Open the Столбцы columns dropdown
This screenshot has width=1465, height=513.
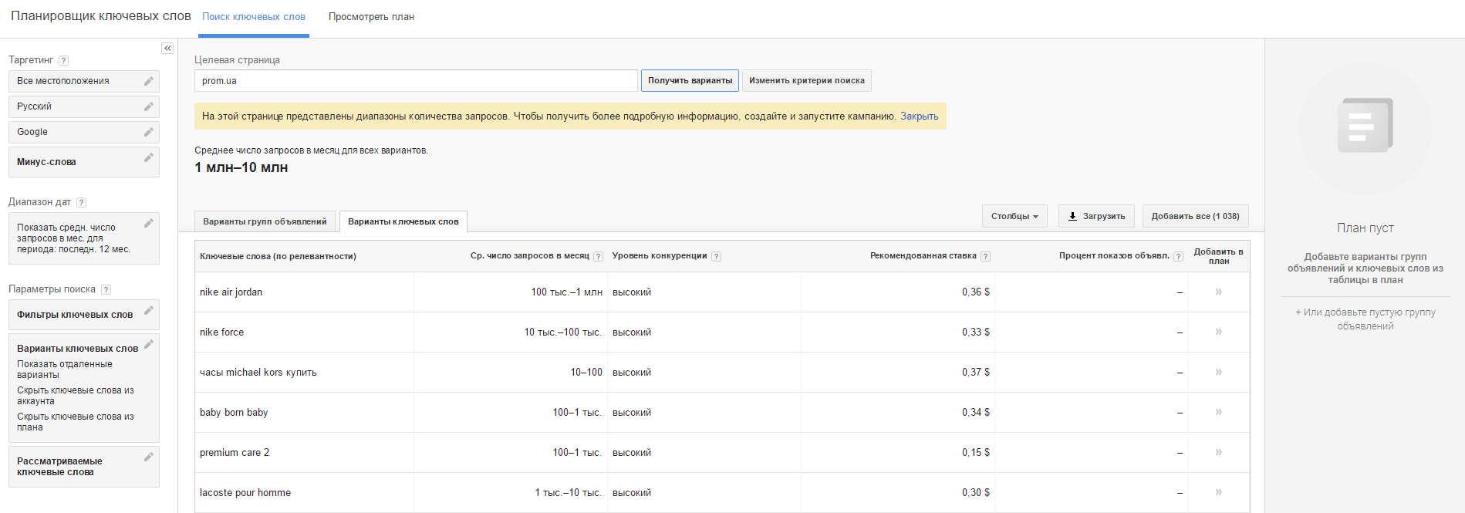(x=1014, y=216)
